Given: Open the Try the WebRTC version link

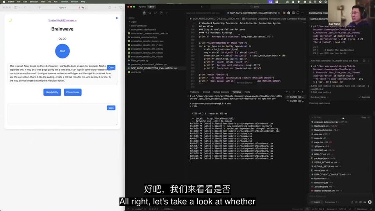Looking at the screenshot, I should point(62,20).
